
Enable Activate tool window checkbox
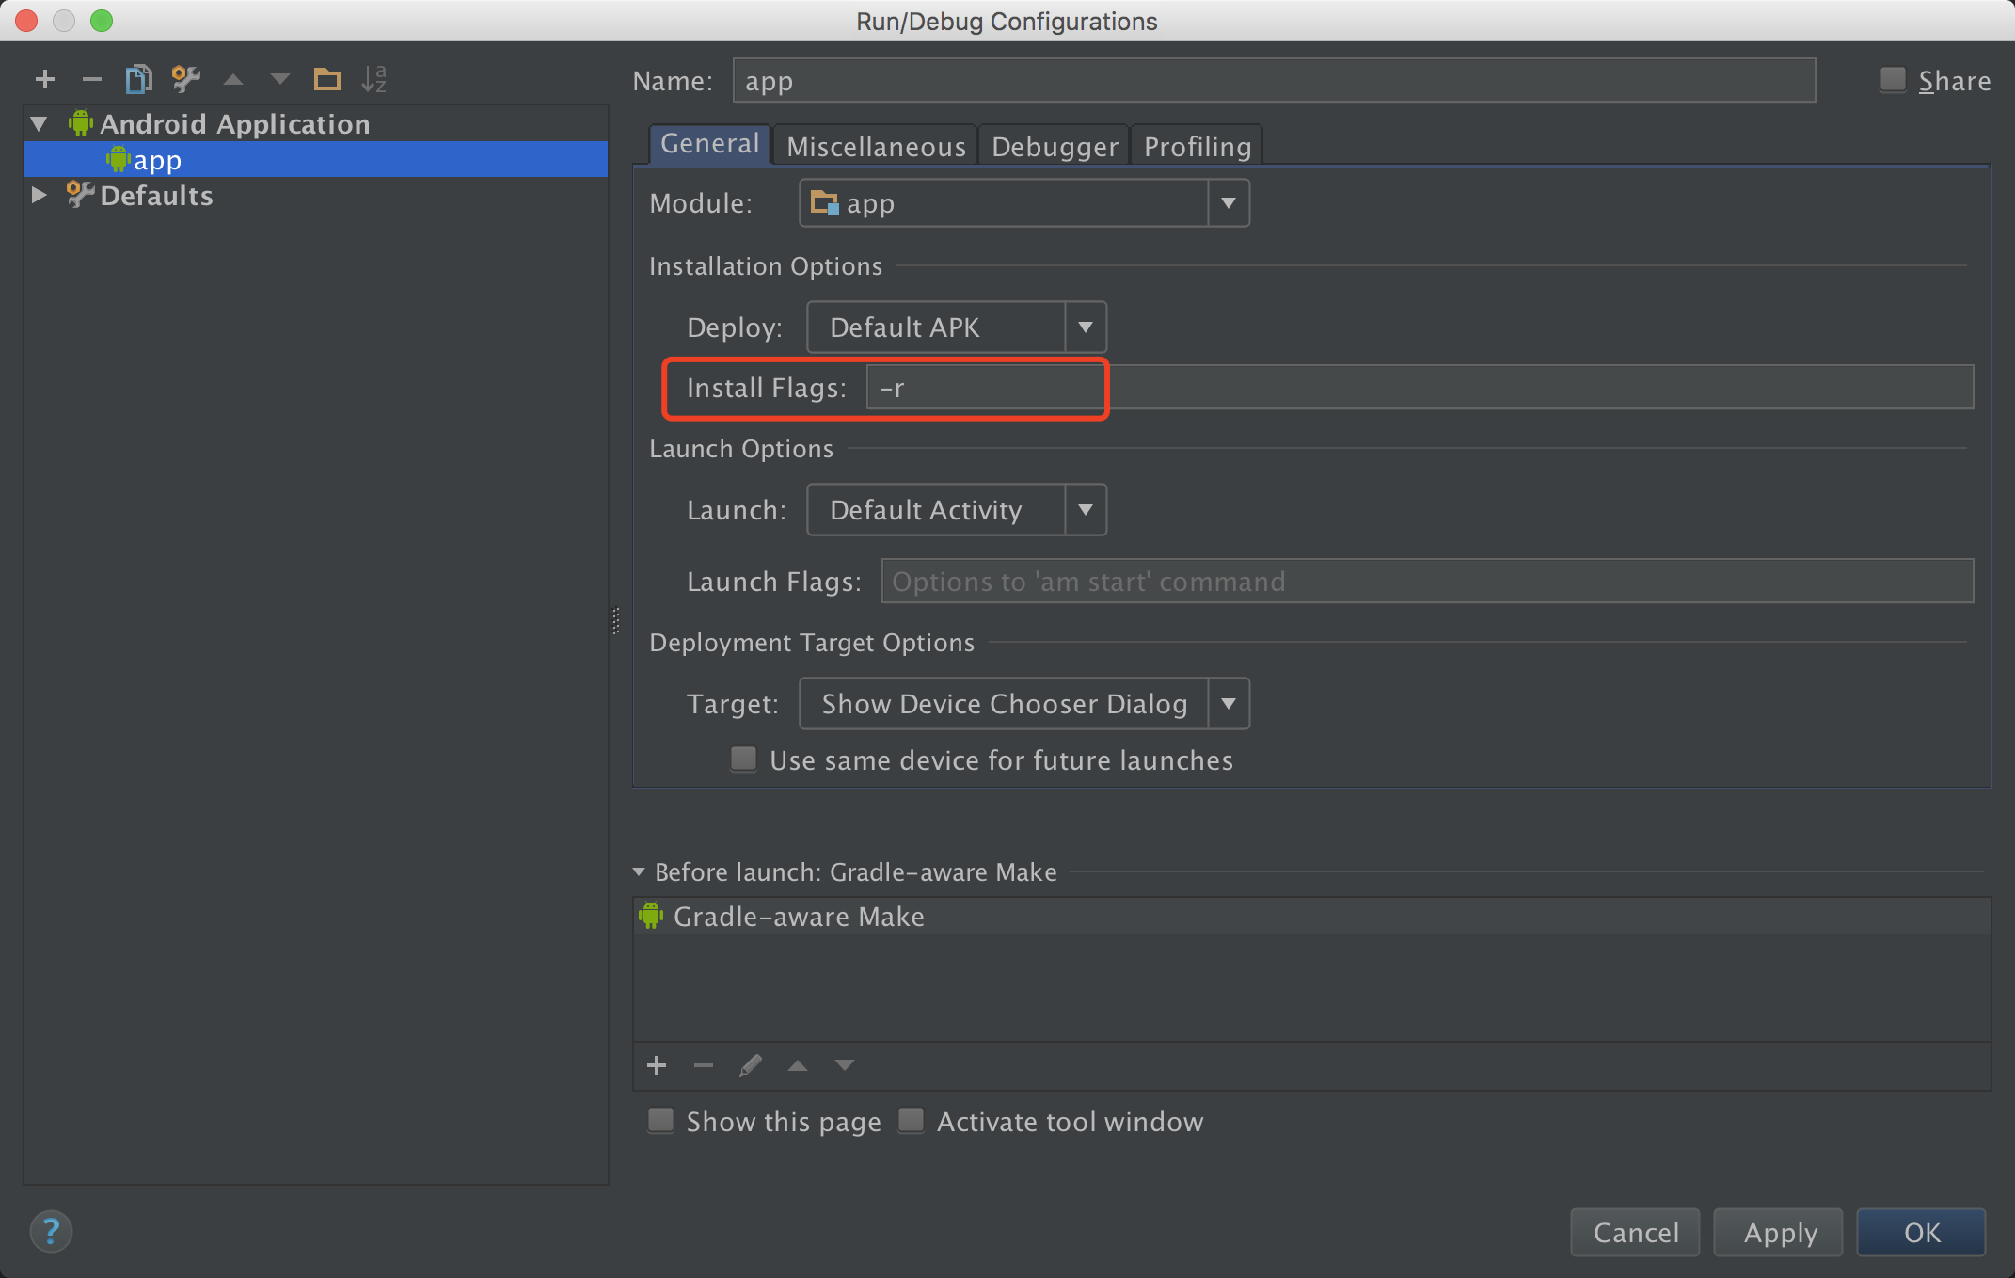[x=911, y=1120]
